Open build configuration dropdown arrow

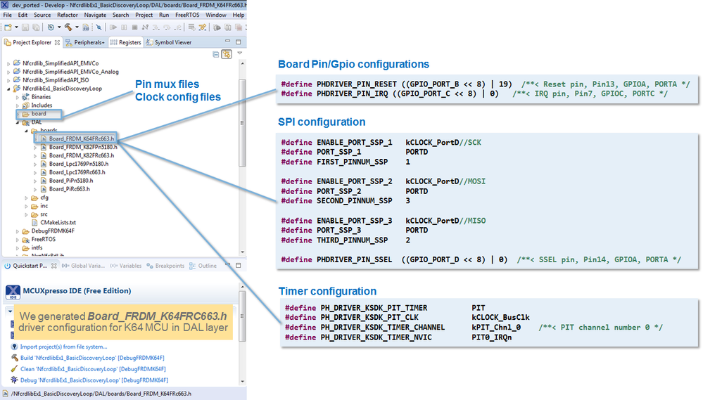(x=59, y=27)
